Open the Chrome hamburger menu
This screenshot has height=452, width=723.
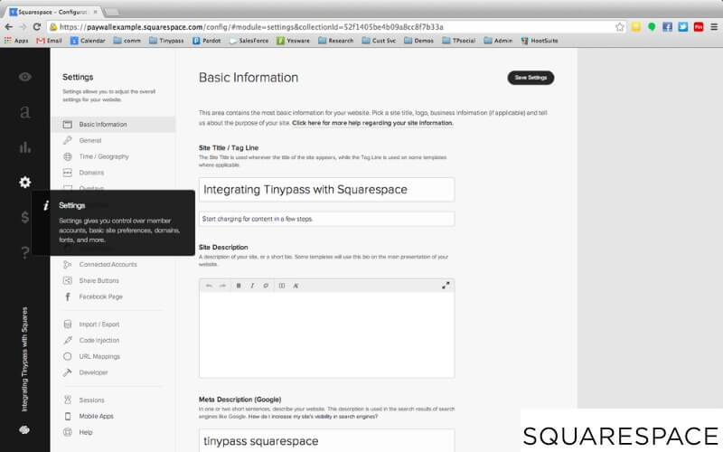[714, 27]
